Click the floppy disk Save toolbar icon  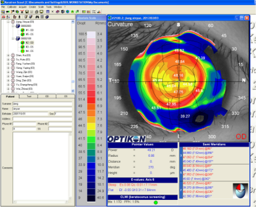27,11
